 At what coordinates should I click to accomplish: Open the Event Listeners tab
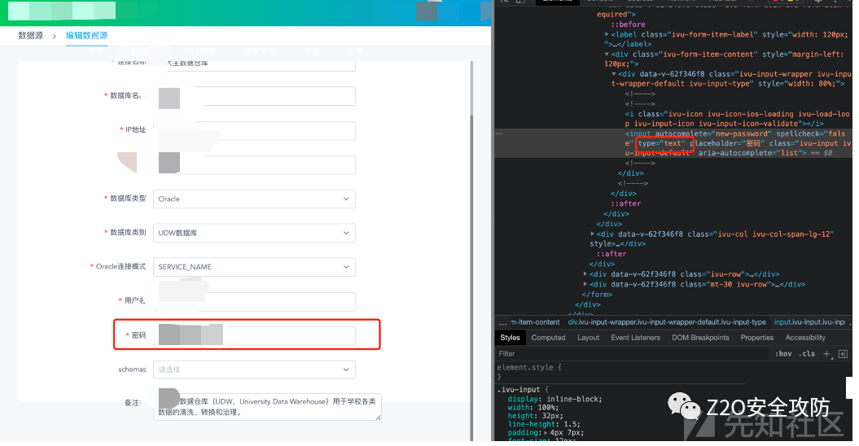click(x=635, y=338)
